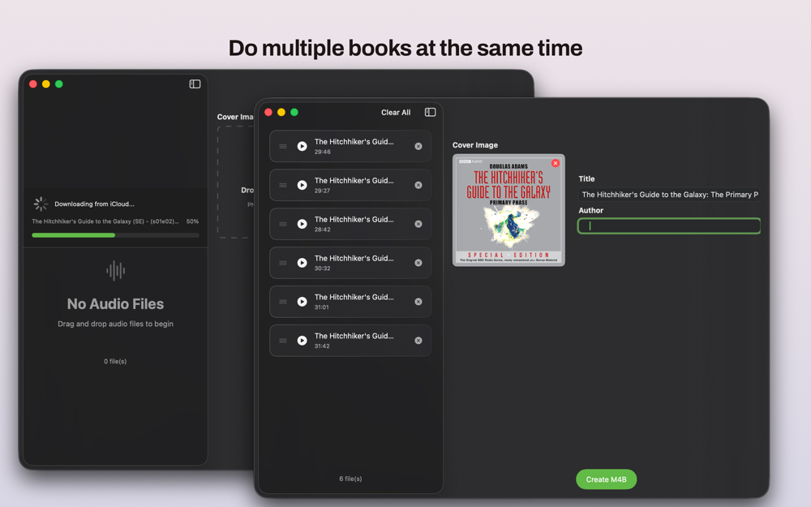
Task: Edit the Title text field
Action: (669, 195)
